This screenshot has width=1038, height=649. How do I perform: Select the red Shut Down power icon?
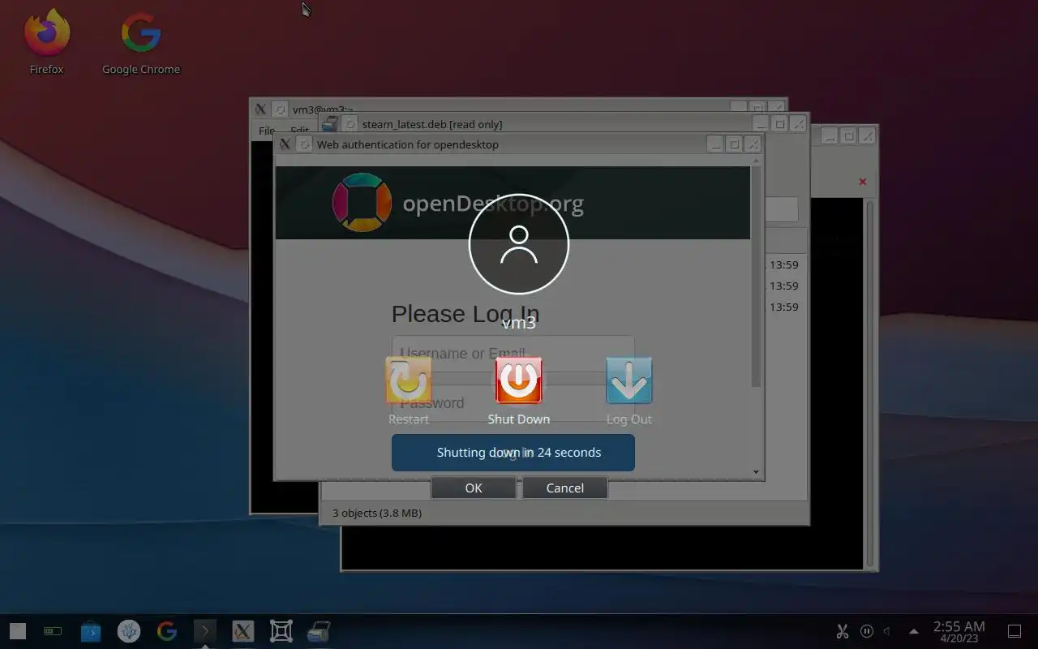point(519,380)
